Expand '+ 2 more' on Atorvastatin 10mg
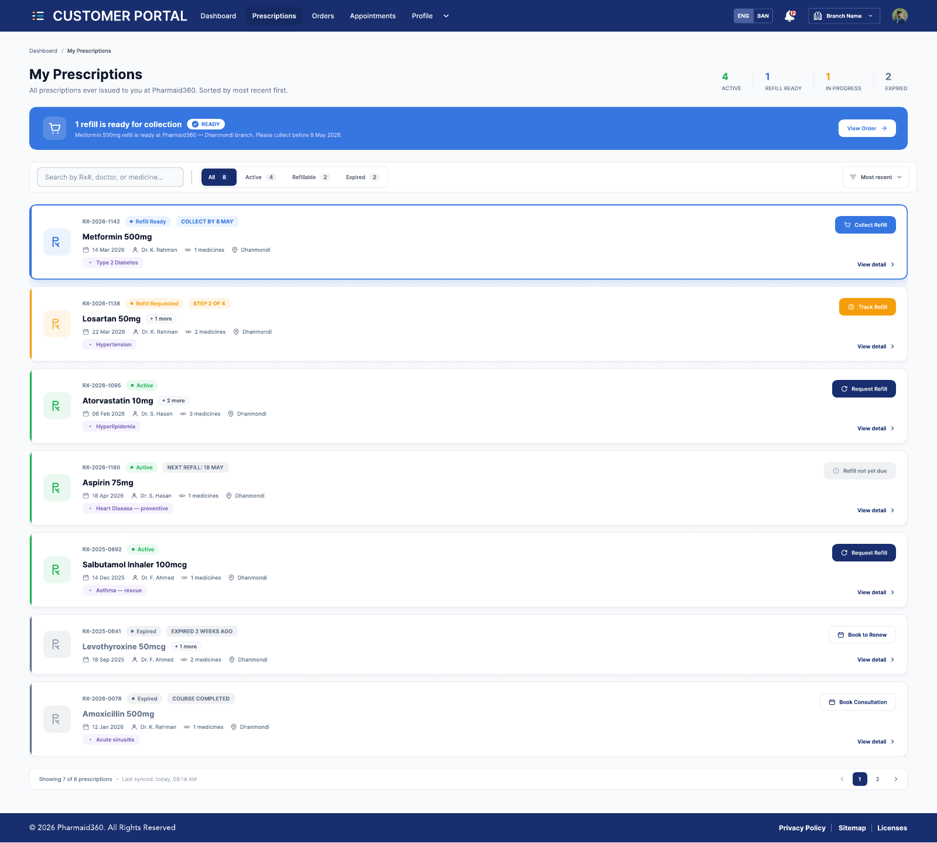 tap(173, 401)
